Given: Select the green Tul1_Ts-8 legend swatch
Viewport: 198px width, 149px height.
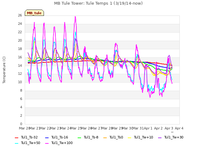Looking at the screenshot, I should click(79, 138).
